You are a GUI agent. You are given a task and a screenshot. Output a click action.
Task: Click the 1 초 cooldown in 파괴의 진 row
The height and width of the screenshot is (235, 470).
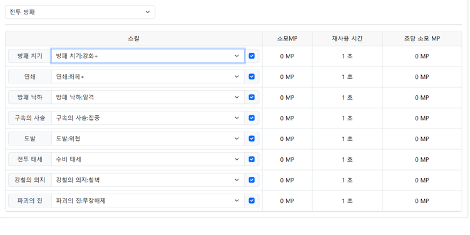coord(347,201)
